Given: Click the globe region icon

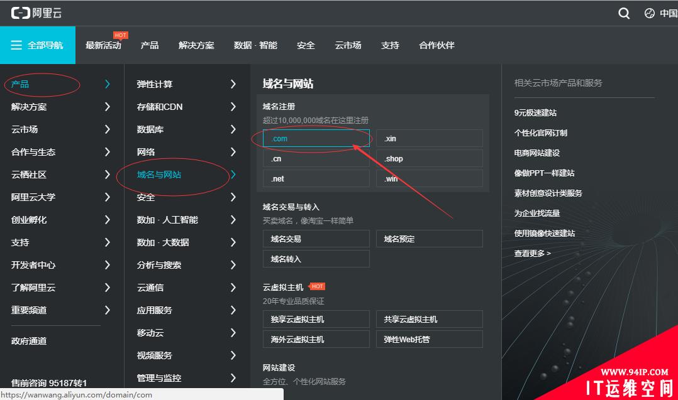Looking at the screenshot, I should click(x=650, y=13).
